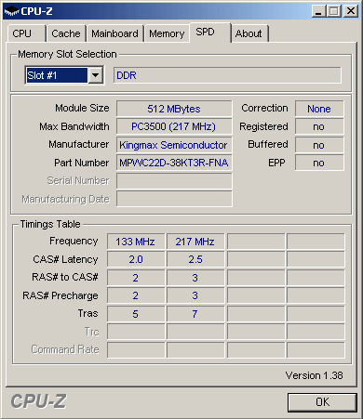The width and height of the screenshot is (363, 419).
Task: Click the EPP value no
Action: [x=319, y=163]
